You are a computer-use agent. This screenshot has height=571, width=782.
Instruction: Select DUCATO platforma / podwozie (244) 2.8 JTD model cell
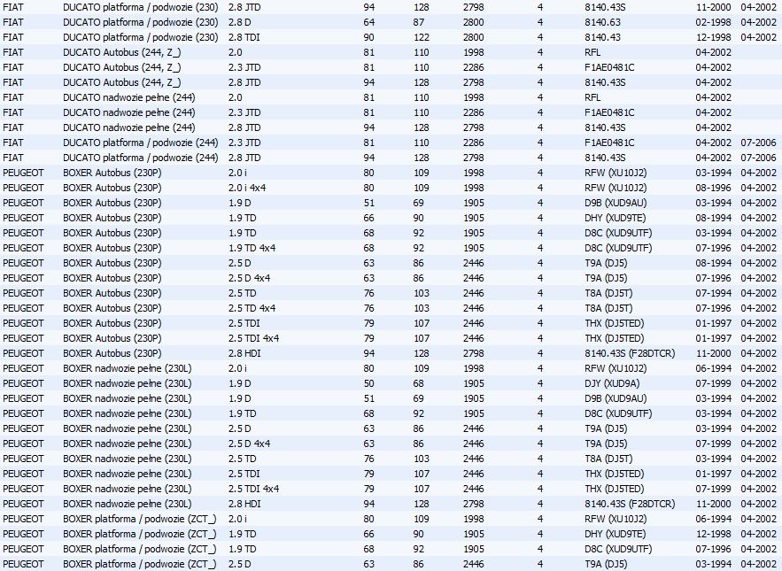tap(141, 158)
